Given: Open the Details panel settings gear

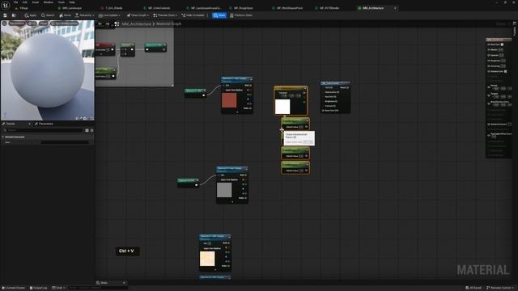Looking at the screenshot, I should point(91,130).
